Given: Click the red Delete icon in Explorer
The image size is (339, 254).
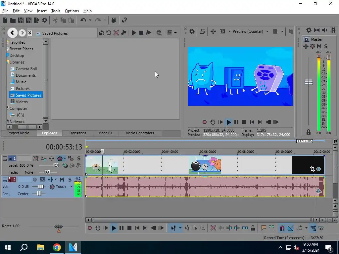Looking at the screenshot, I should point(116,33).
